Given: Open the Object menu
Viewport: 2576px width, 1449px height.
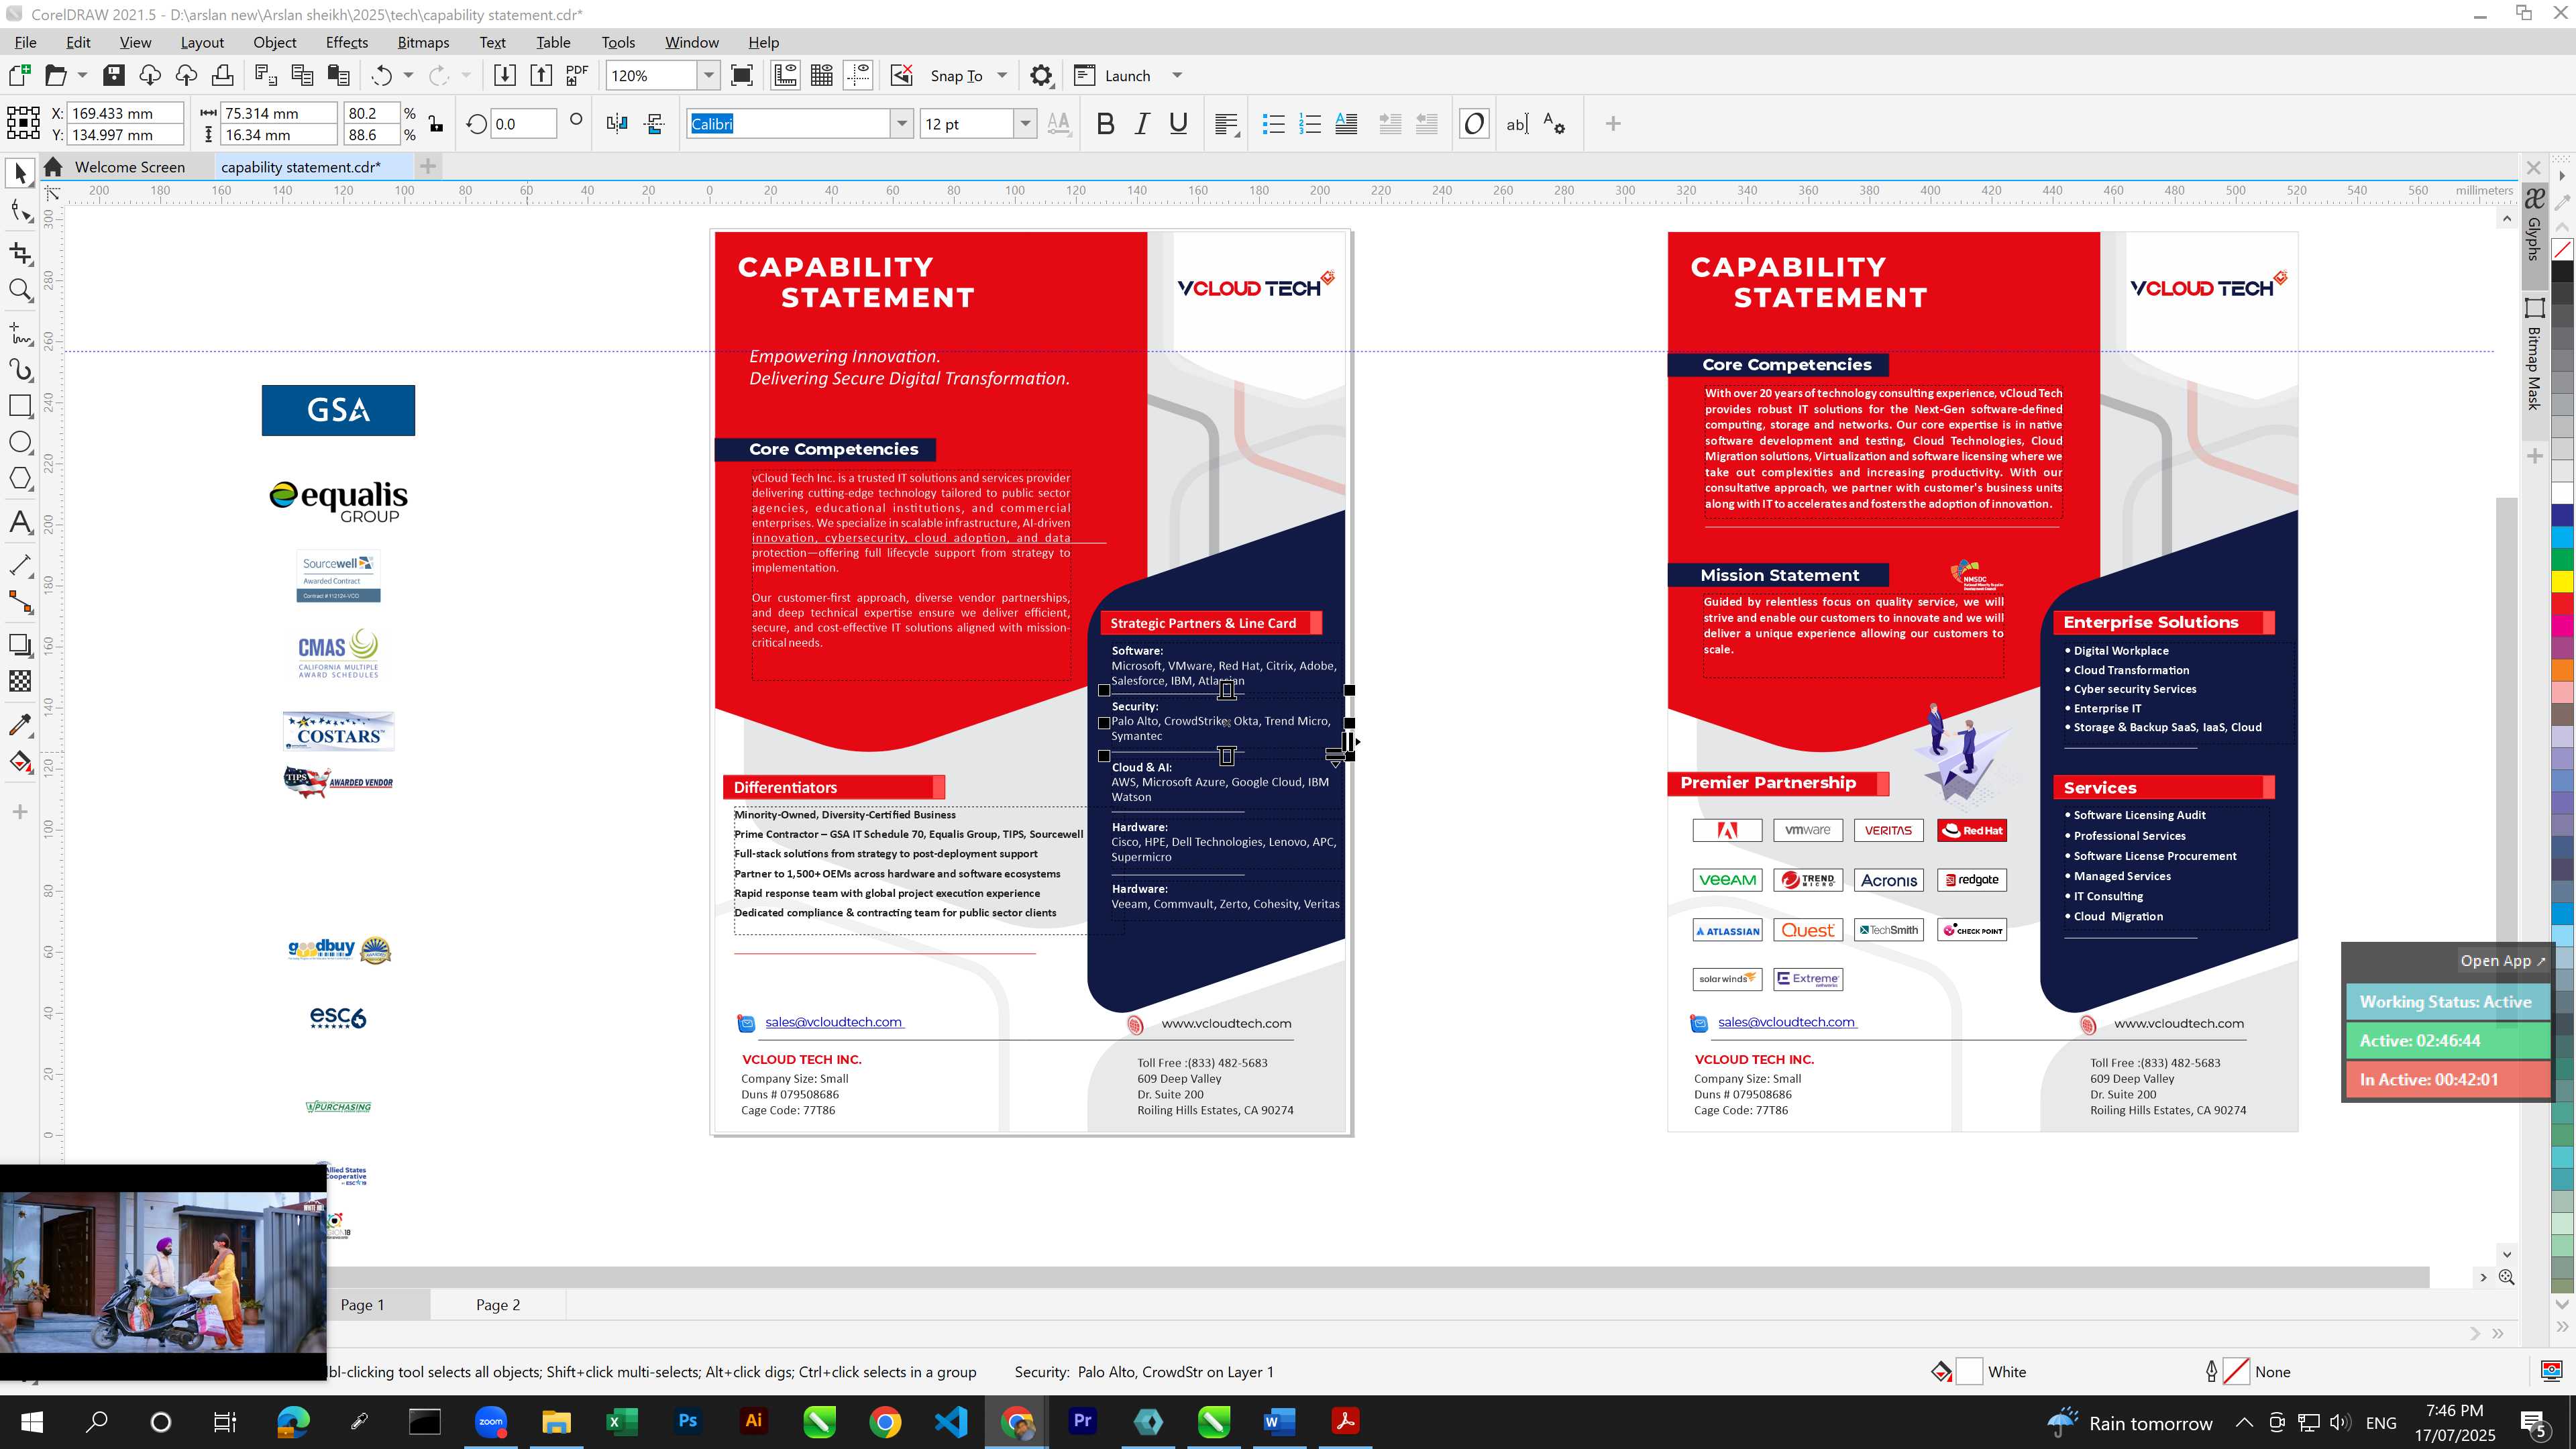Looking at the screenshot, I should 275,42.
